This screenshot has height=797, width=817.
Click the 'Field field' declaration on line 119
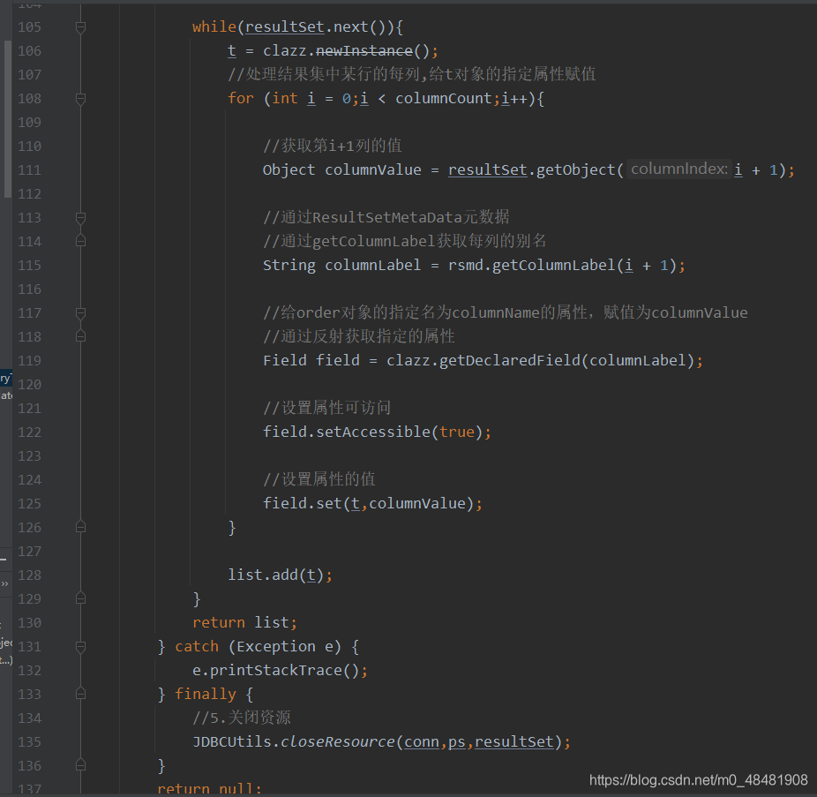(x=311, y=361)
